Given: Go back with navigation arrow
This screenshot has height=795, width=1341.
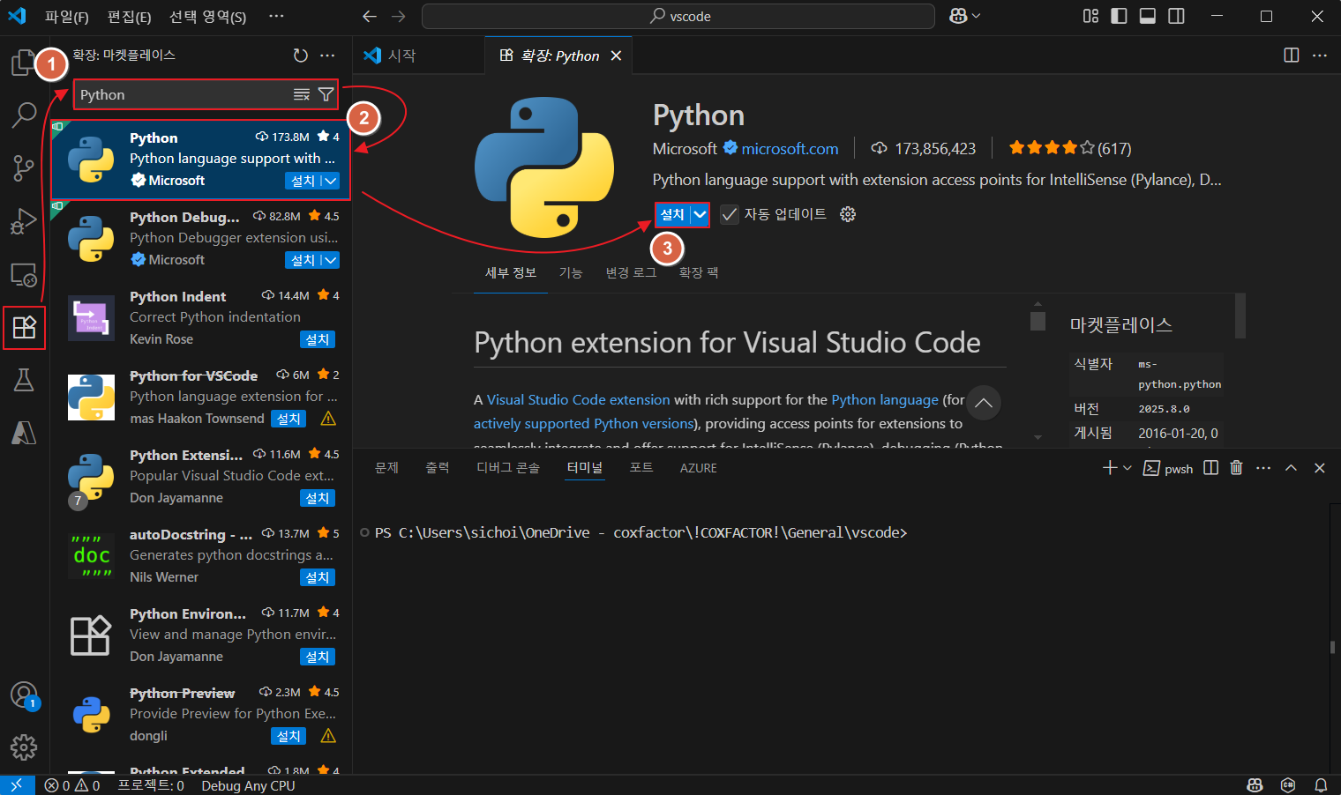Looking at the screenshot, I should pyautogui.click(x=370, y=17).
